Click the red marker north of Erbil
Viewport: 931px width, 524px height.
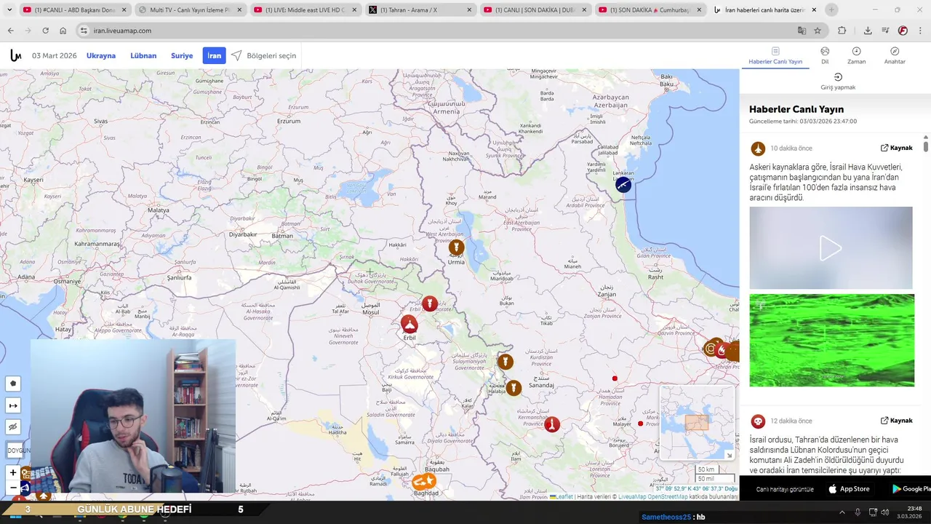point(430,303)
